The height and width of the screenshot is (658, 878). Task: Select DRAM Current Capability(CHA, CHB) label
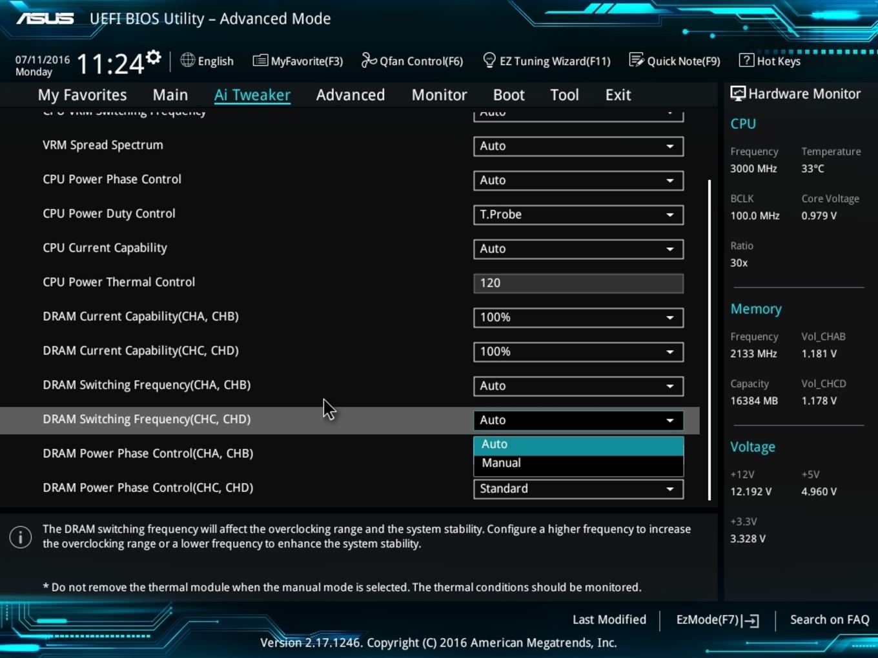(x=141, y=316)
